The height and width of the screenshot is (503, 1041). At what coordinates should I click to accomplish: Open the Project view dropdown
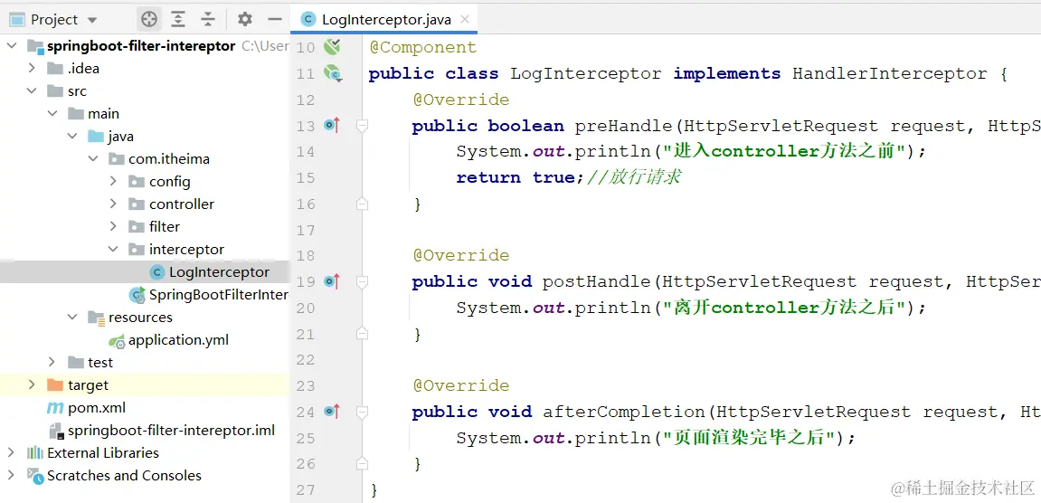(91, 20)
